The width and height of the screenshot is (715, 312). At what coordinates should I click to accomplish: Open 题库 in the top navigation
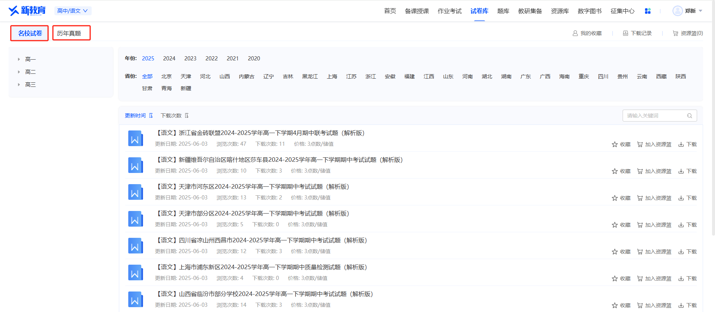tap(503, 11)
